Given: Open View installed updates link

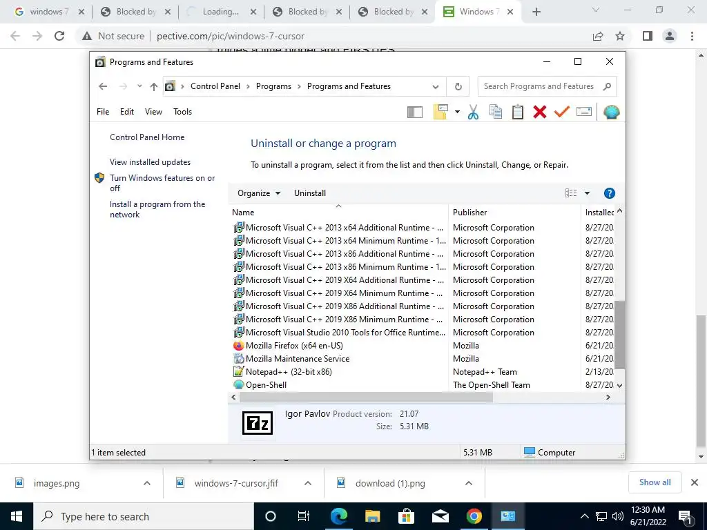Looking at the screenshot, I should coord(150,161).
